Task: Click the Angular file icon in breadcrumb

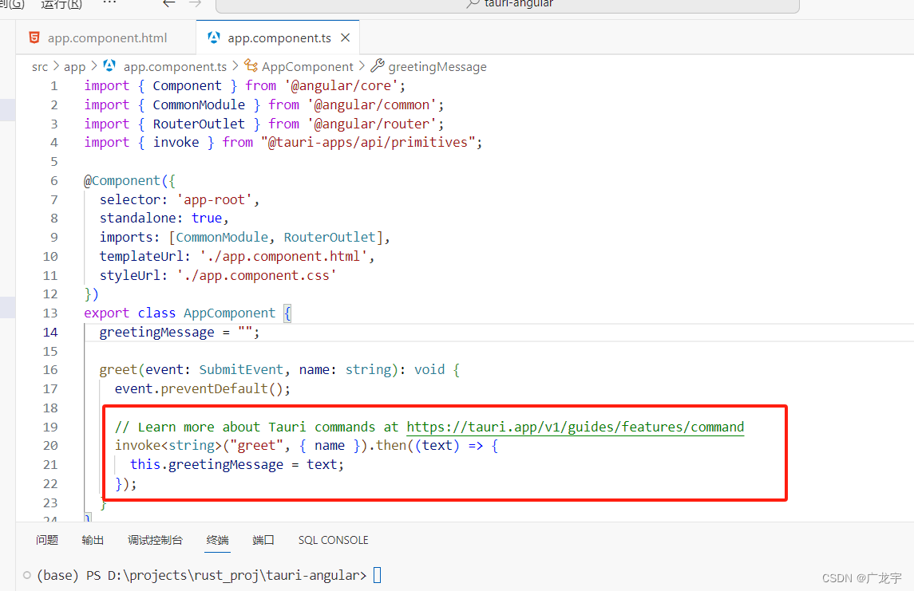Action: pyautogui.click(x=110, y=66)
